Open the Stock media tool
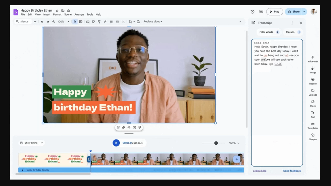This screenshot has height=186, width=331. pyautogui.click(x=313, y=103)
